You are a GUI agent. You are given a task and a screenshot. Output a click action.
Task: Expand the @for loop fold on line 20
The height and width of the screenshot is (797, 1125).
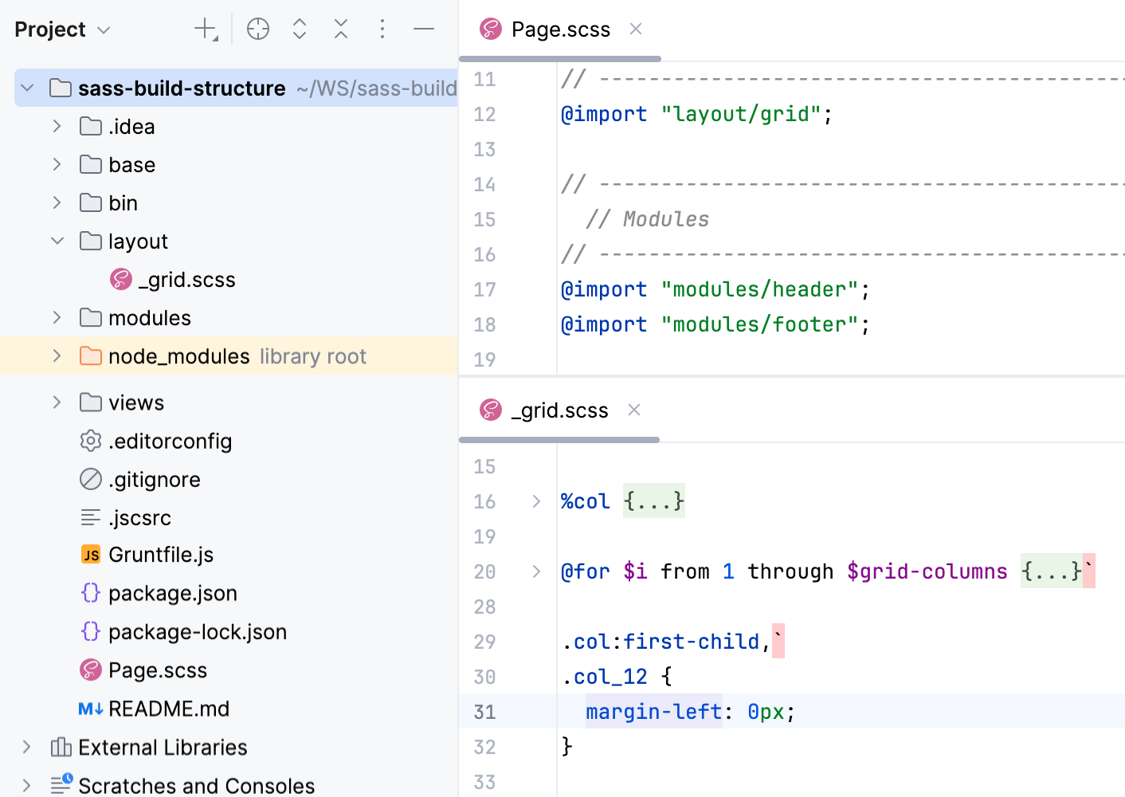[x=535, y=571]
